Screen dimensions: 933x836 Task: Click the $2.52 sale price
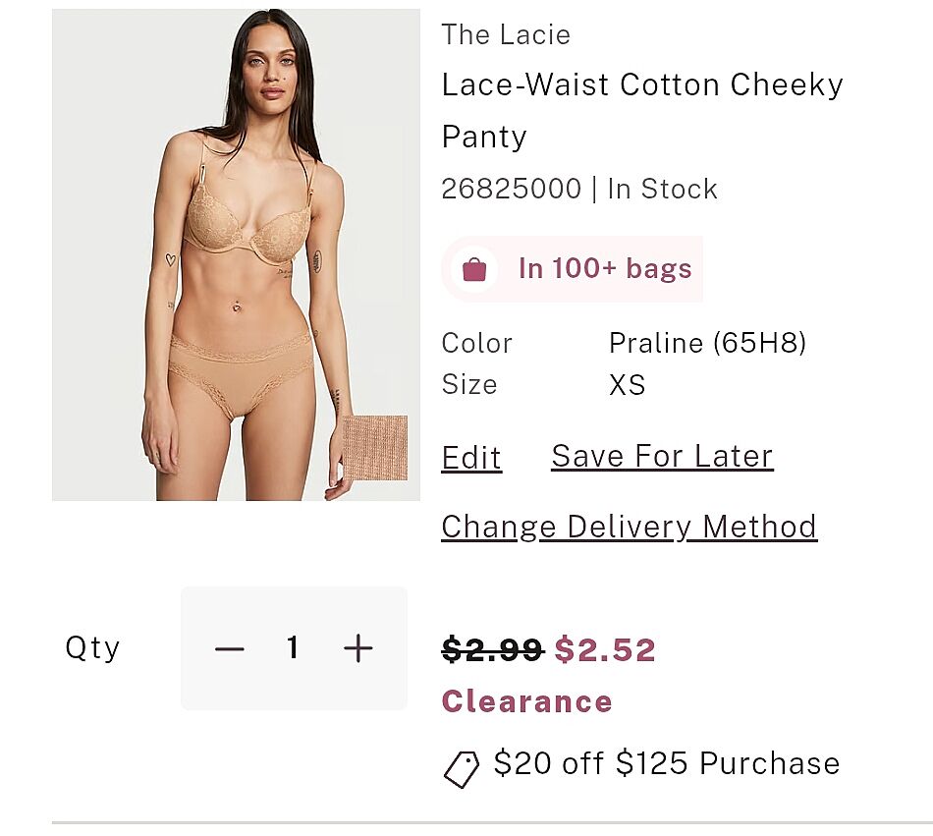(x=605, y=649)
